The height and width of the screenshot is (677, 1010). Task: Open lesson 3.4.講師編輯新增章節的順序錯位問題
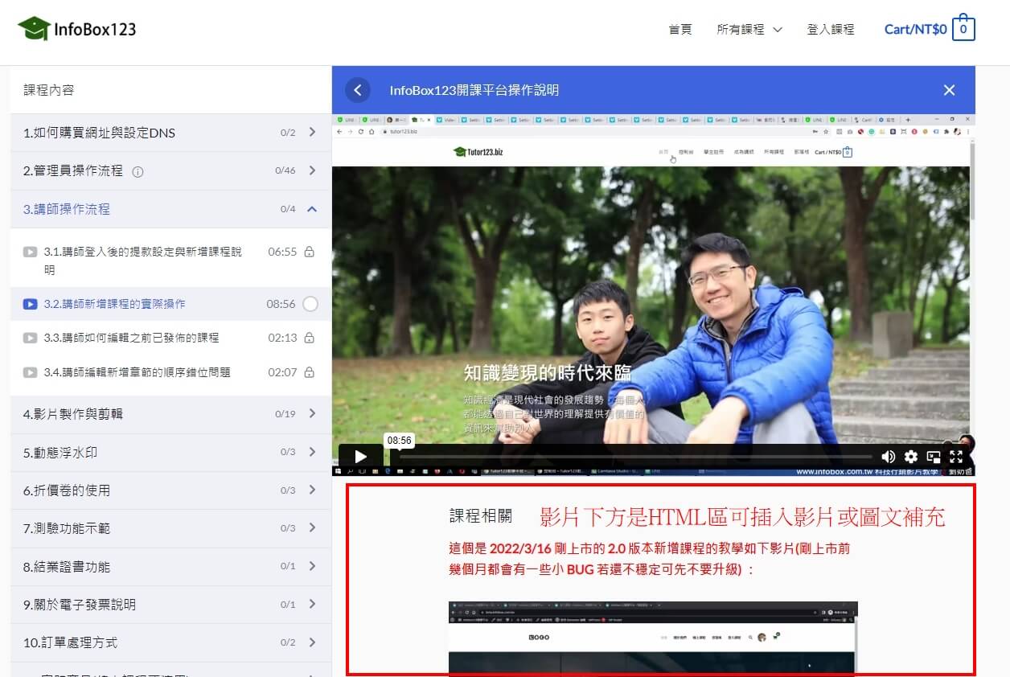[x=137, y=372]
